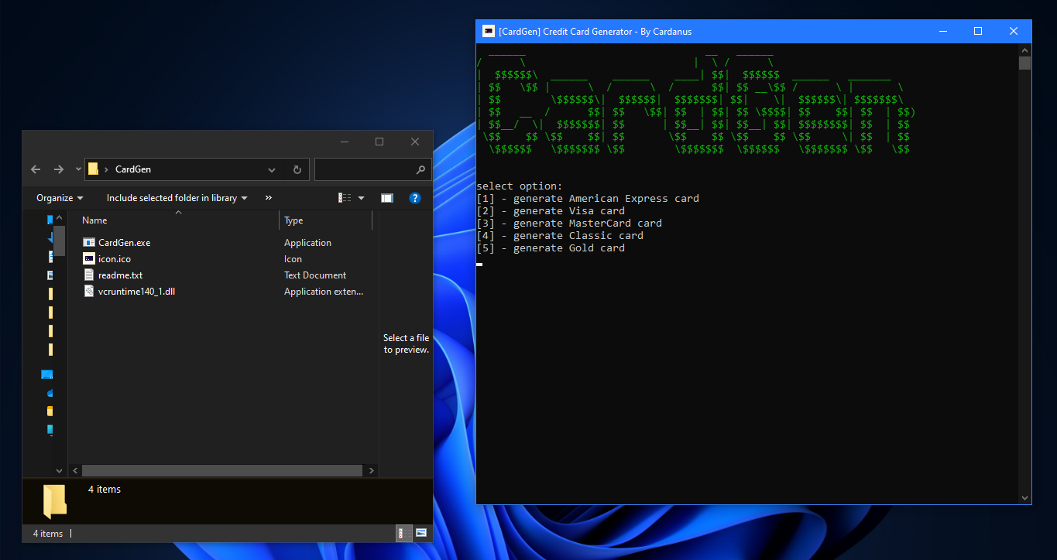The height and width of the screenshot is (560, 1057).
Task: Click the Gold option line in the console
Action: point(551,248)
